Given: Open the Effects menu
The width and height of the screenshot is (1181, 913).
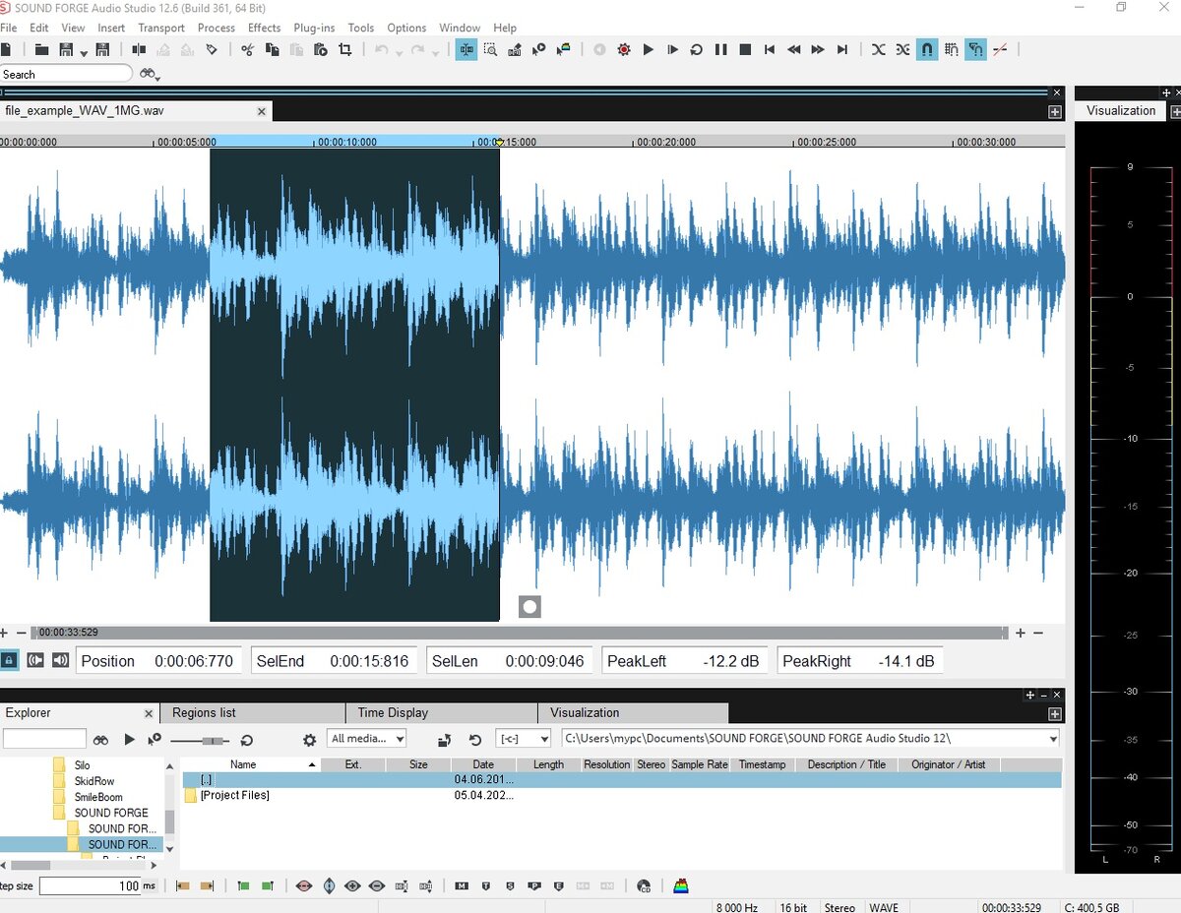Looking at the screenshot, I should pos(265,28).
